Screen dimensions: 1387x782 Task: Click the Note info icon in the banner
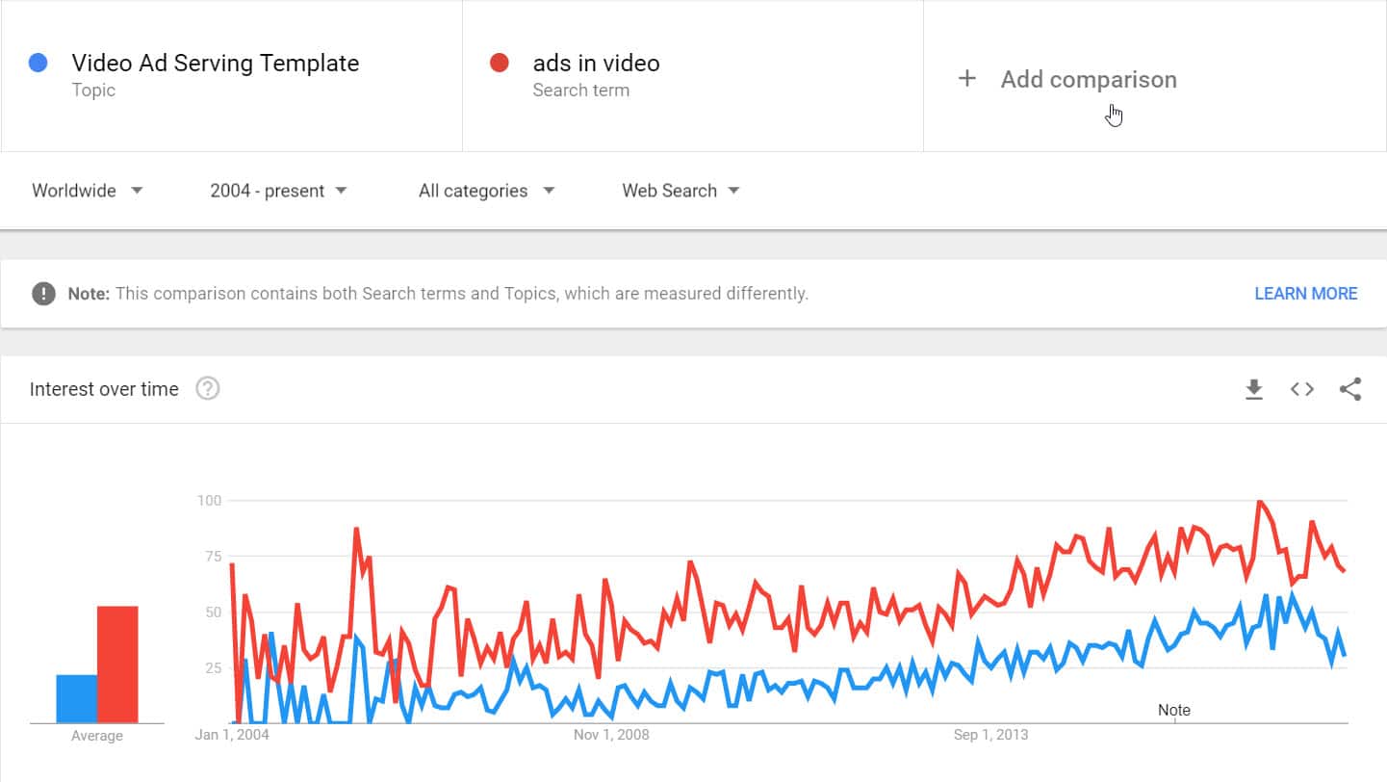pyautogui.click(x=43, y=293)
